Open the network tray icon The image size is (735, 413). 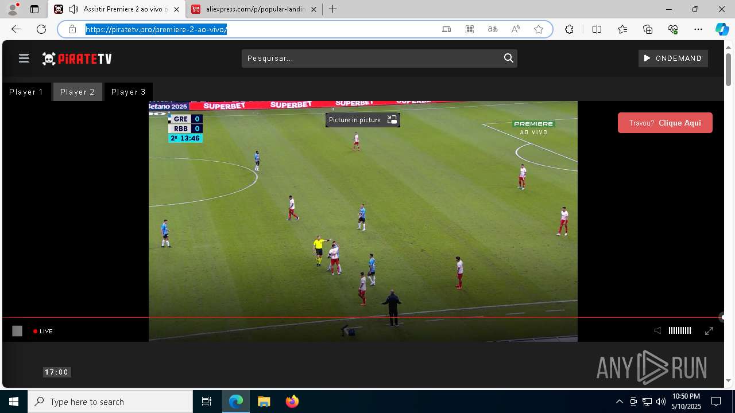647,402
